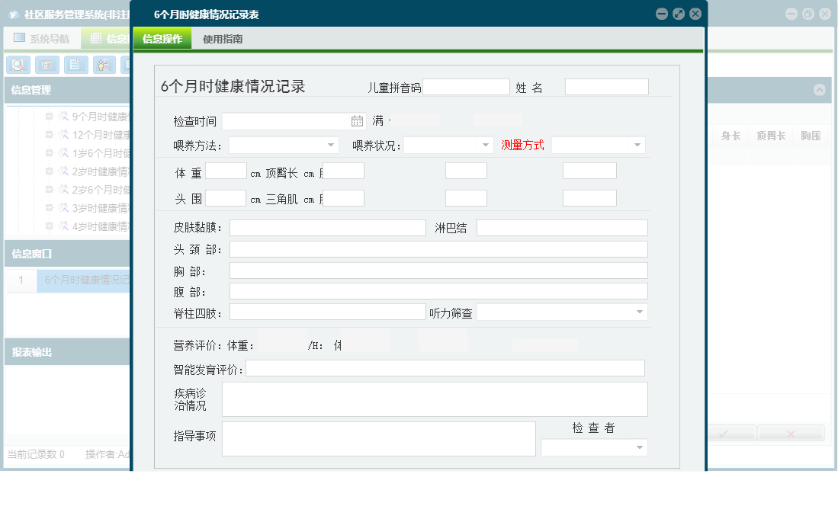Click the icon beside 1岁6个月时 tree item
Viewport: 838px width, 522px height.
[63, 153]
